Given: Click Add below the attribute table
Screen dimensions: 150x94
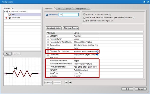Looking at the screenshot, I should 48,83.
